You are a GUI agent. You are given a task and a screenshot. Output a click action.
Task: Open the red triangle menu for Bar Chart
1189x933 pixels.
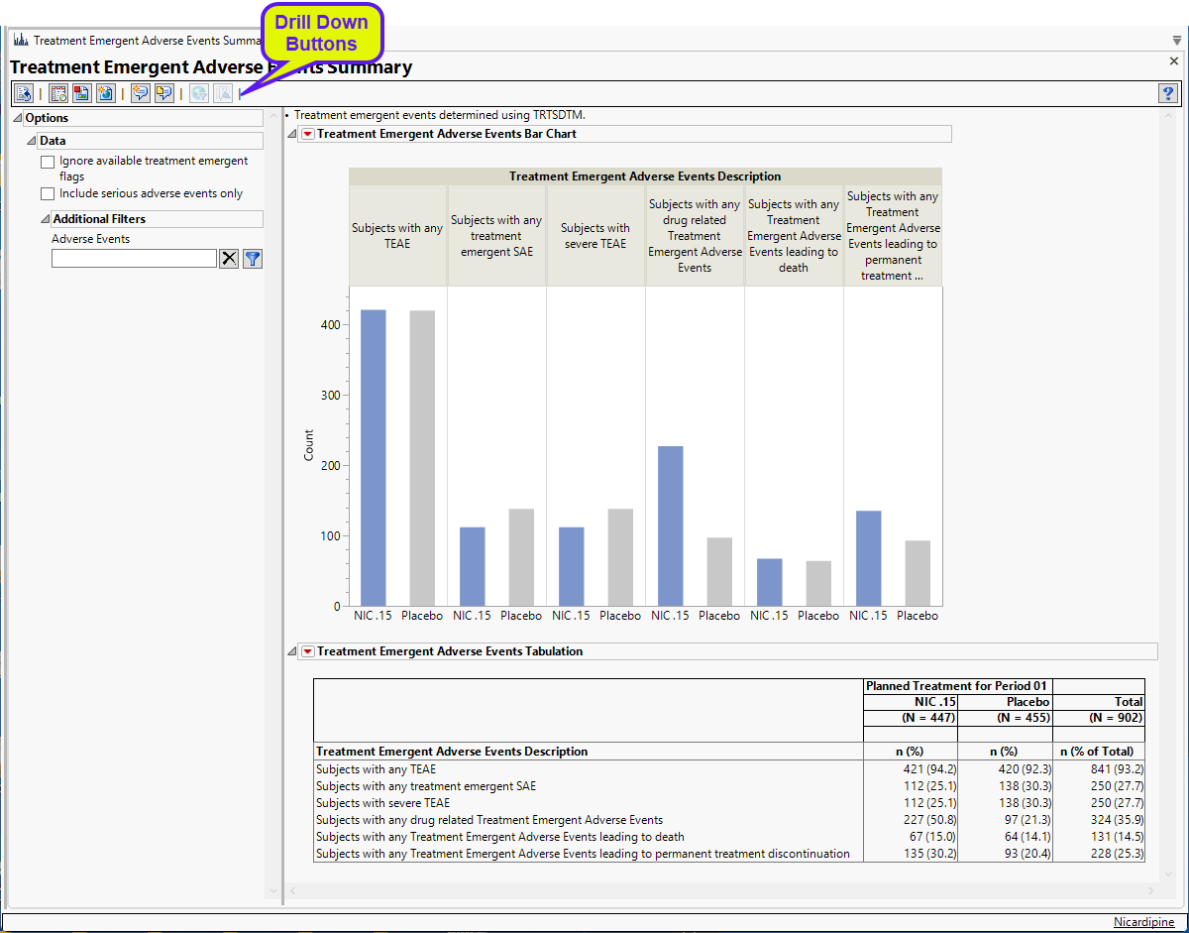click(307, 134)
